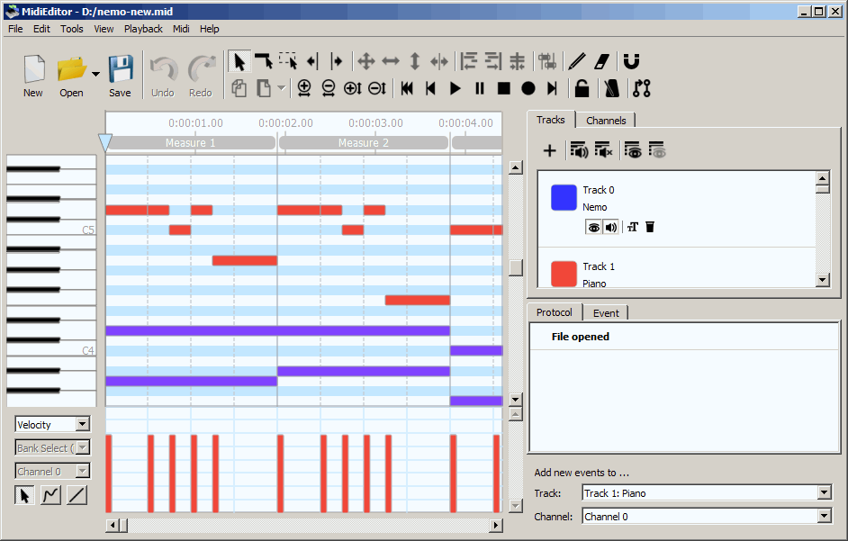848x541 pixels.
Task: Delete Track 0 with trash icon
Action: click(x=650, y=227)
